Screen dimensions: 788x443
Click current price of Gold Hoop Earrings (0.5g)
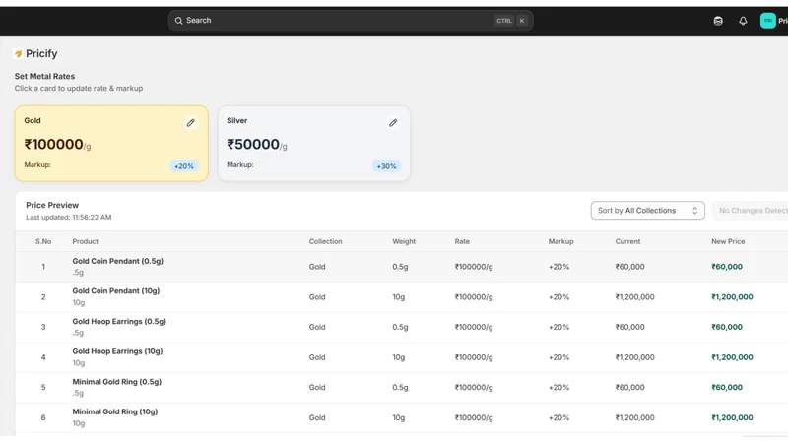point(629,327)
